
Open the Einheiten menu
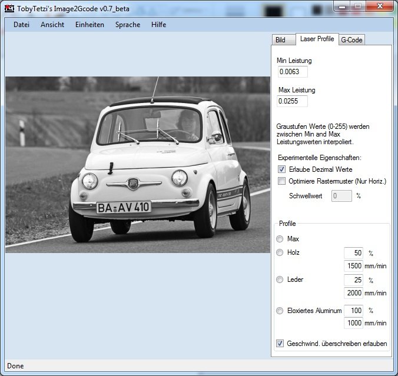(89, 25)
